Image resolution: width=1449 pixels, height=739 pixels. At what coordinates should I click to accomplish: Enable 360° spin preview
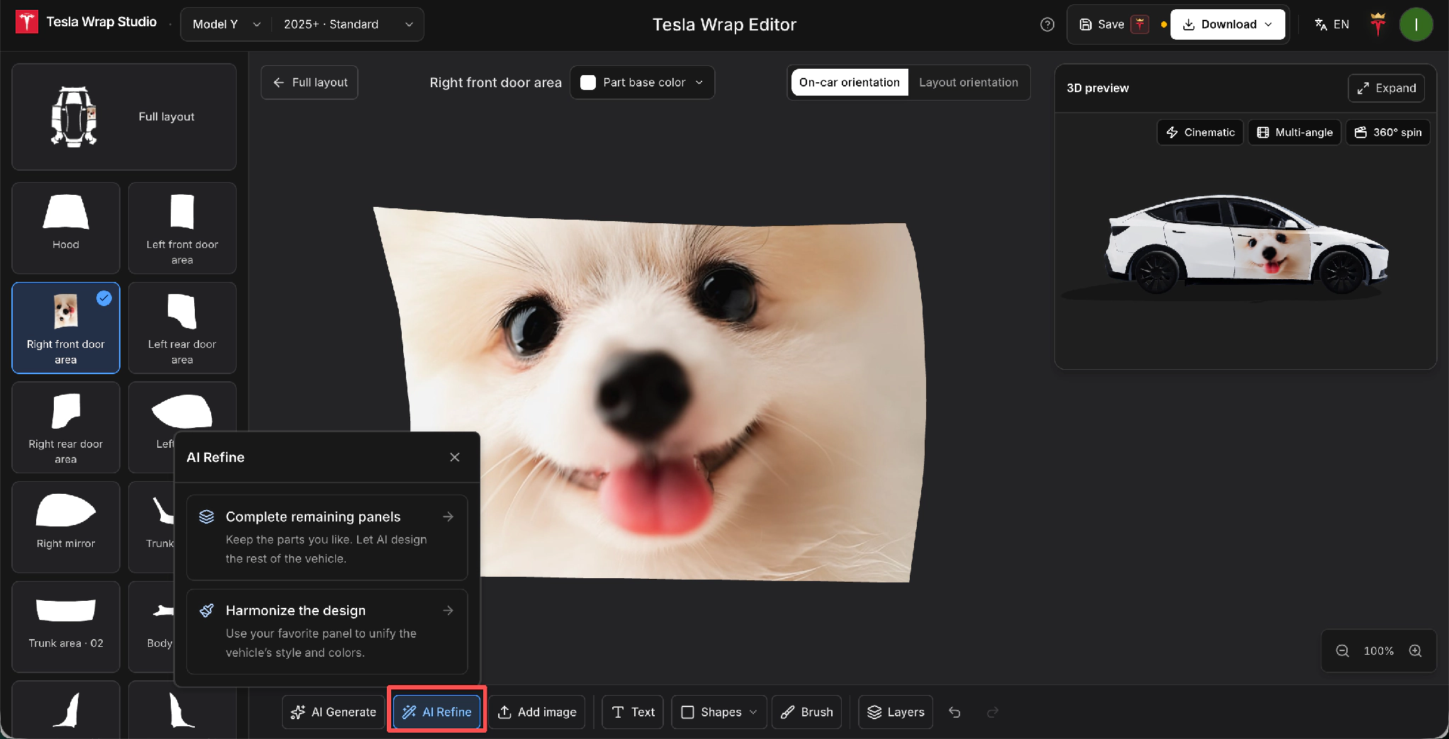pos(1387,132)
